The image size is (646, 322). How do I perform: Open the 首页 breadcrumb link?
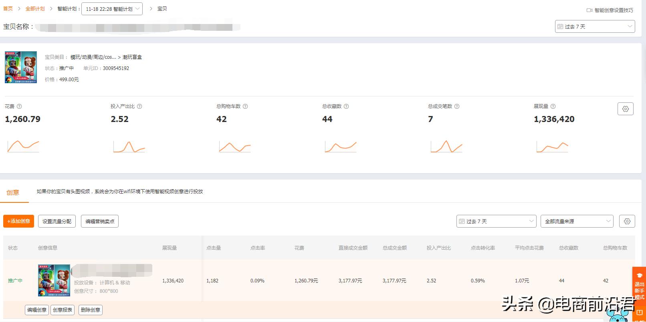click(8, 9)
